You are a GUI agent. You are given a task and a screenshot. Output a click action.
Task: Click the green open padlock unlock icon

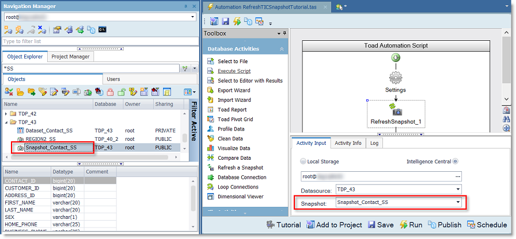122,92
